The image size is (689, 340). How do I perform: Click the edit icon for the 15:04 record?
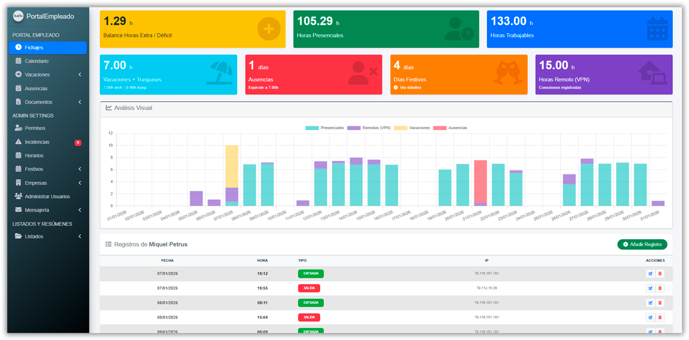point(650,317)
